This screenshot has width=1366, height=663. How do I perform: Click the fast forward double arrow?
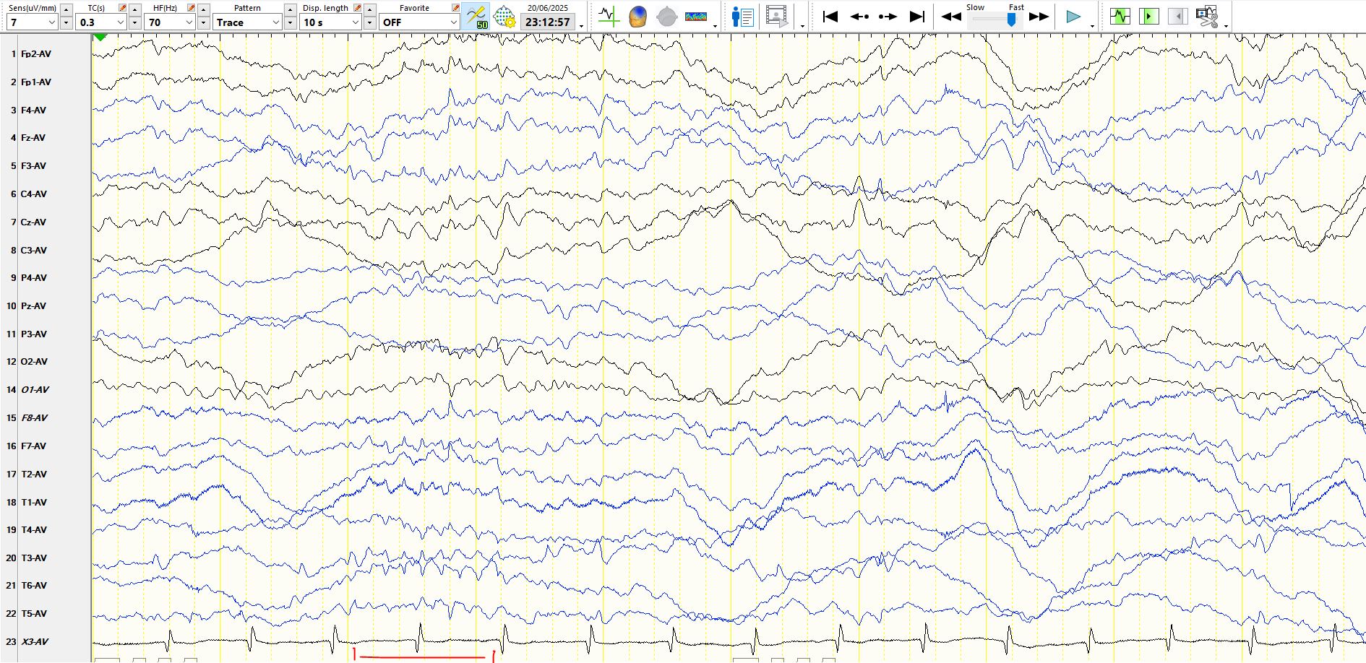click(1039, 17)
